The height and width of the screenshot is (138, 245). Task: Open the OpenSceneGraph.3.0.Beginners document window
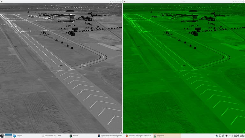coord(110,136)
